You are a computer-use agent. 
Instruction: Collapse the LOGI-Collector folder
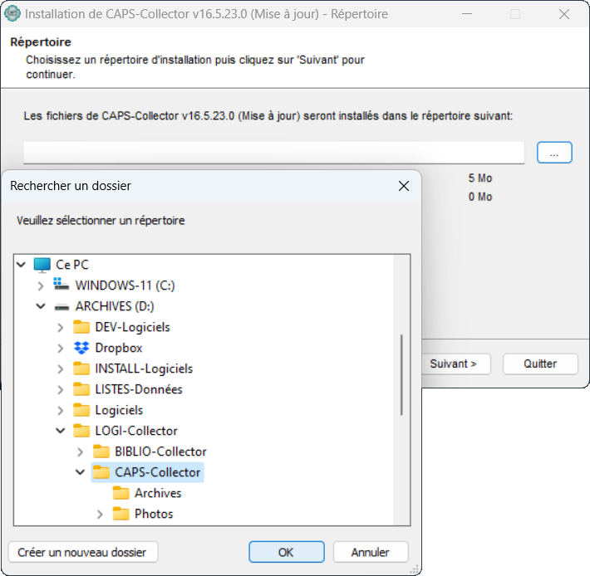click(x=60, y=431)
